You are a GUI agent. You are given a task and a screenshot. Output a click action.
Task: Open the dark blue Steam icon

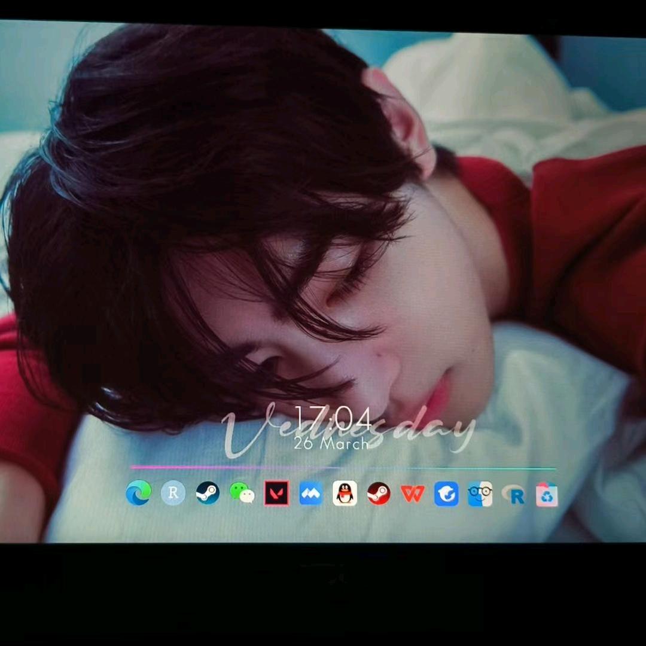208,493
